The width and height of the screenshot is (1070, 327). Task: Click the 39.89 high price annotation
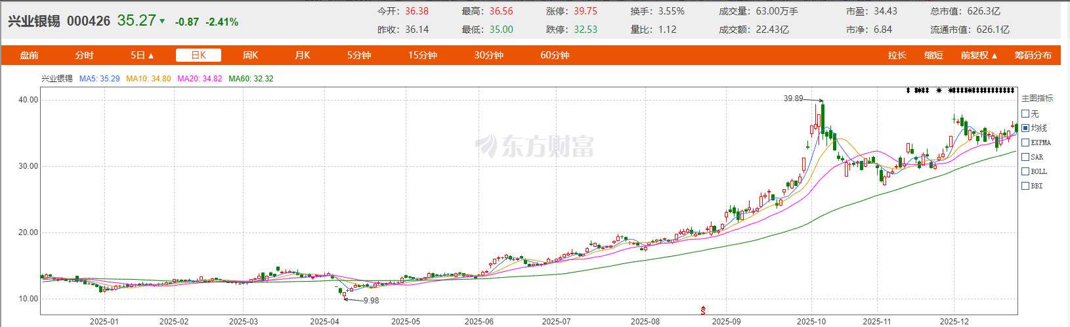click(793, 98)
